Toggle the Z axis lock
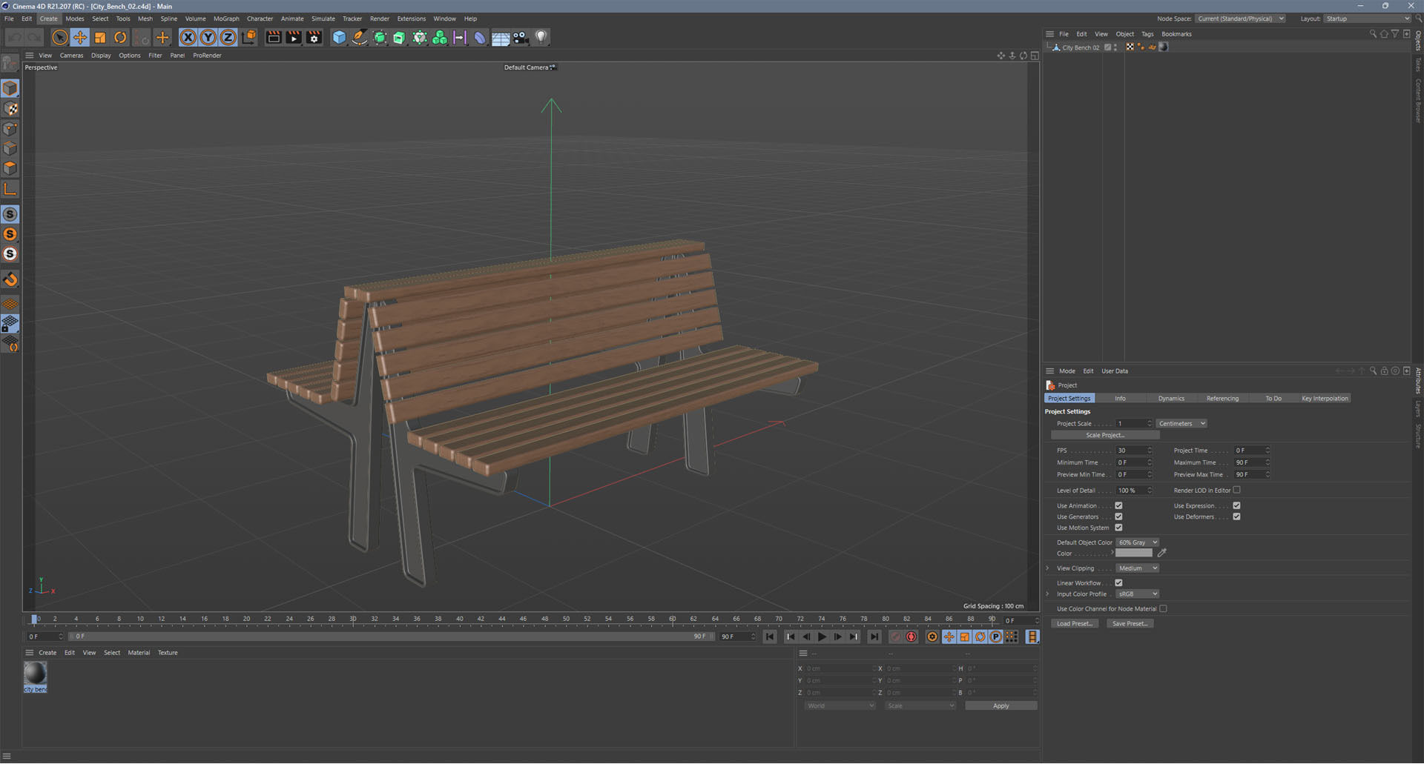The height and width of the screenshot is (764, 1424). pyautogui.click(x=228, y=37)
